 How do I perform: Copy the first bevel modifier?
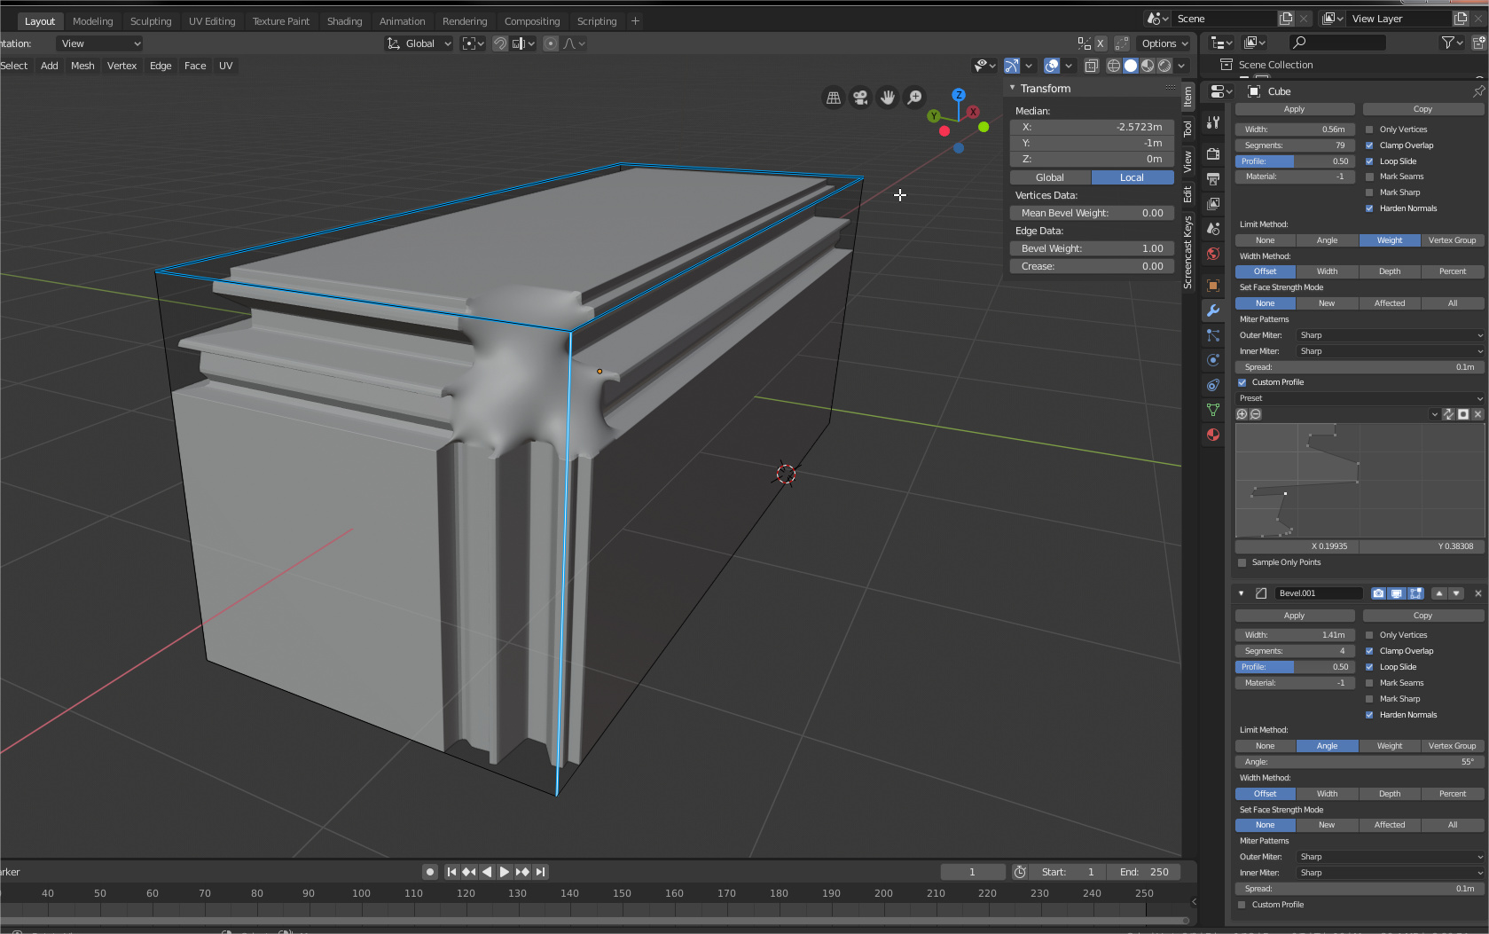click(1423, 109)
